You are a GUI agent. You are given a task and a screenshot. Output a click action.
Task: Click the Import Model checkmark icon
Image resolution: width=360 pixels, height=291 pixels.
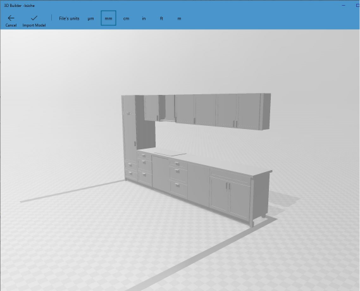click(x=34, y=18)
